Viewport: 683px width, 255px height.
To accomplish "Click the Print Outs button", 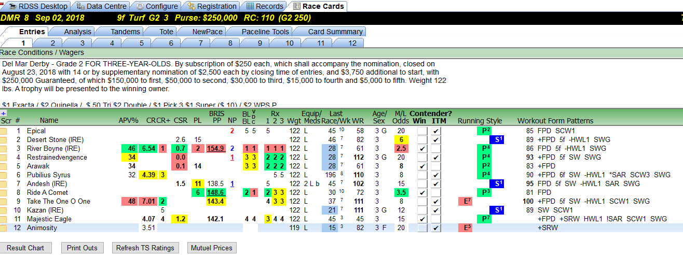I will point(82,248).
